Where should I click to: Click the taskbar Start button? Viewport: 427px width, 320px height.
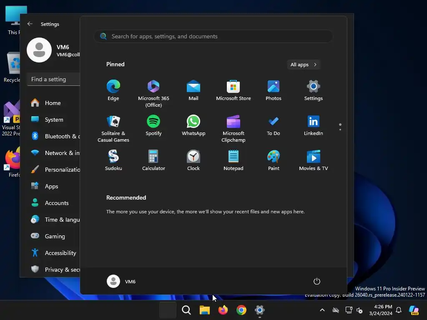pyautogui.click(x=168, y=310)
